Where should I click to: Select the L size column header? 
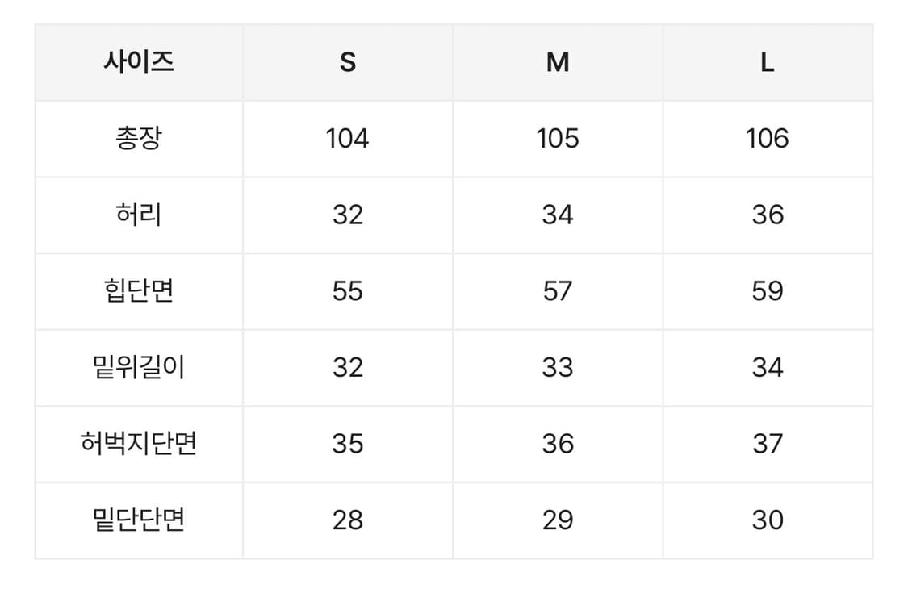coord(768,62)
